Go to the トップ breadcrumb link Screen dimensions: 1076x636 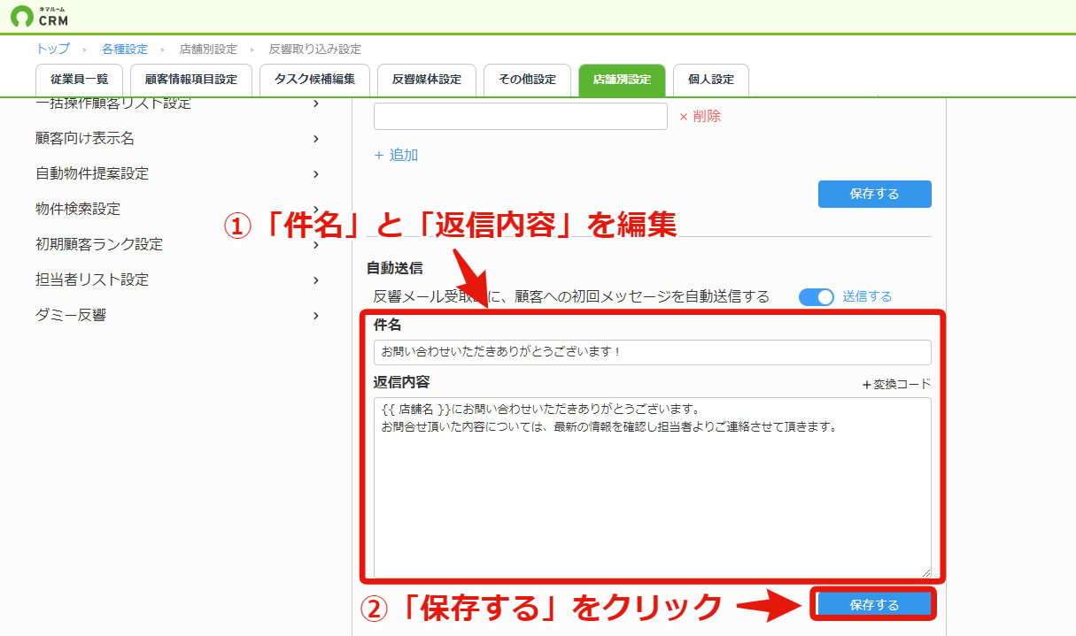click(52, 49)
